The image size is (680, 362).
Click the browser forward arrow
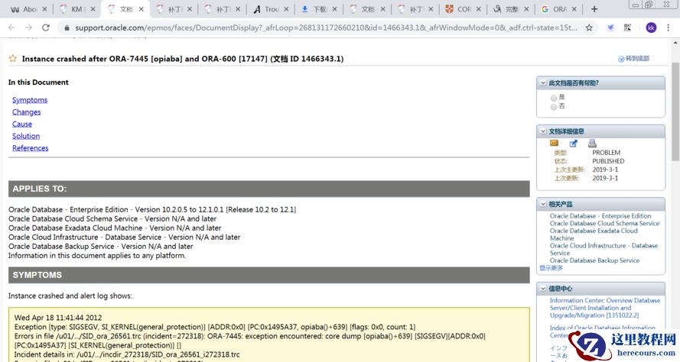pyautogui.click(x=28, y=27)
